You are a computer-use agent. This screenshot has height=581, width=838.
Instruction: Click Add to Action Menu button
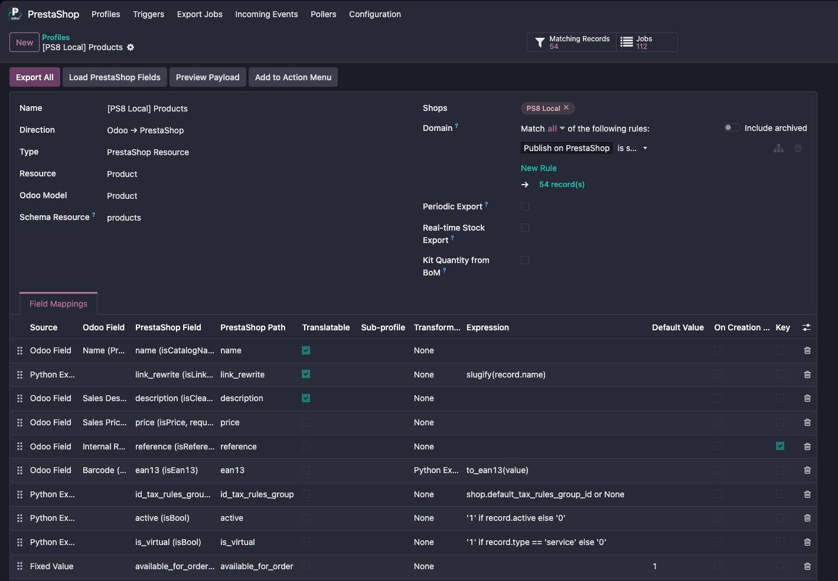tap(293, 77)
